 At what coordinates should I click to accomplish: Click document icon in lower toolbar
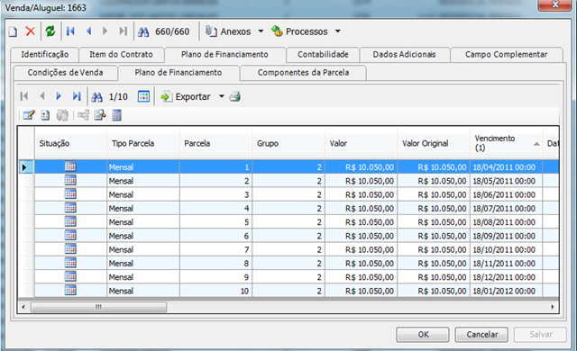(x=45, y=115)
